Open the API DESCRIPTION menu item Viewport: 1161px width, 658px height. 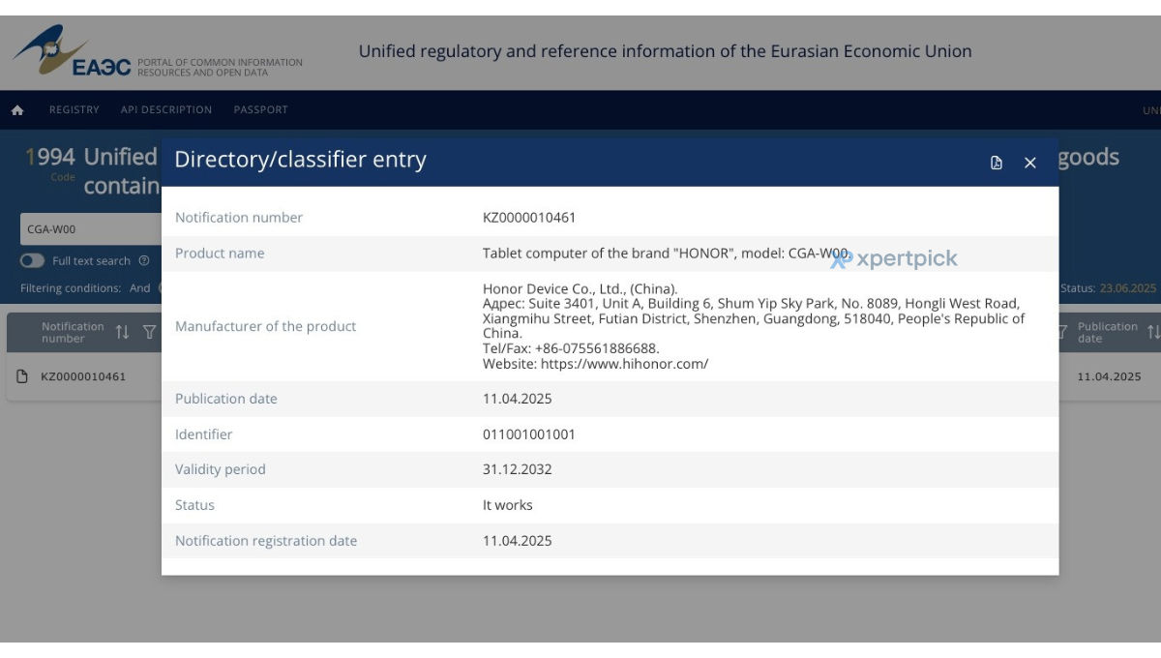point(166,110)
